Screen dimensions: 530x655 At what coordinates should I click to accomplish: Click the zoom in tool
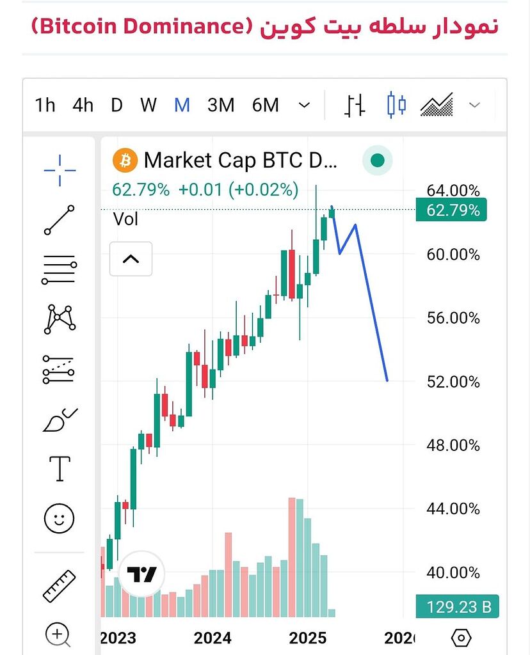(58, 635)
